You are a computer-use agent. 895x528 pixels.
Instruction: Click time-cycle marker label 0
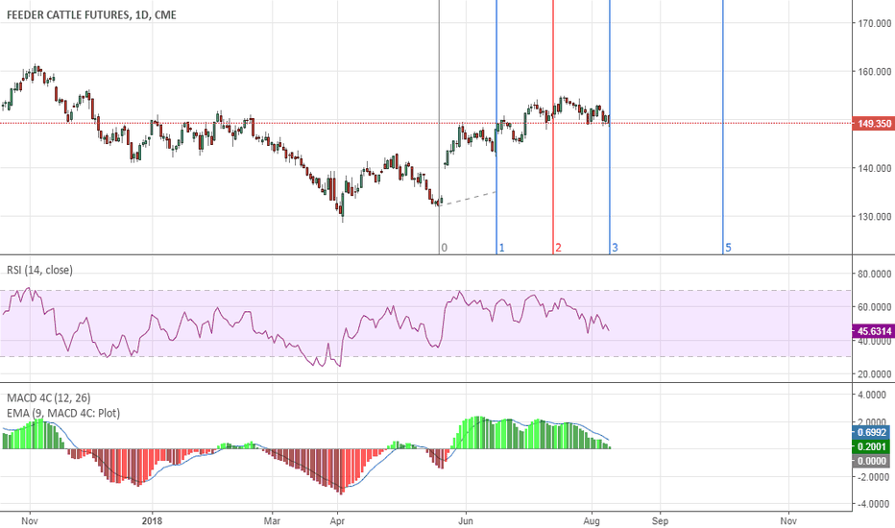[444, 248]
